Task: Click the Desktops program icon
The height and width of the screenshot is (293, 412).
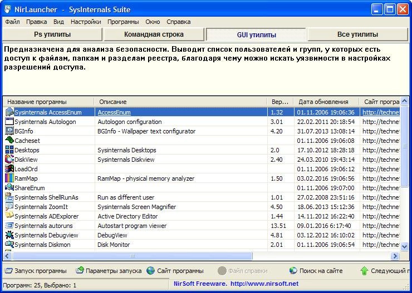Action: [9, 150]
